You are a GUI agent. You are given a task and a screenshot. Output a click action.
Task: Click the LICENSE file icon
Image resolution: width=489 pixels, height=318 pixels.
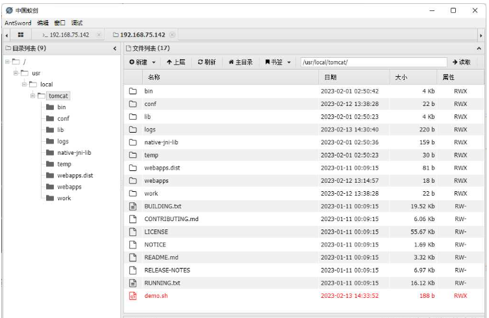tap(133, 232)
